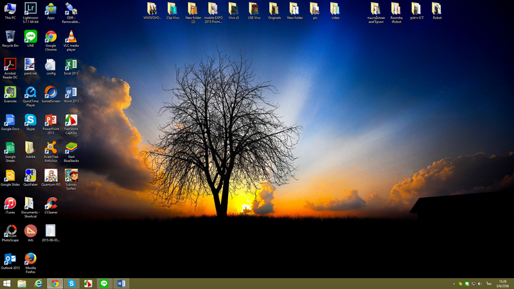Open the taskbar clock and date
Screen dimensions: 514x289
point(502,284)
